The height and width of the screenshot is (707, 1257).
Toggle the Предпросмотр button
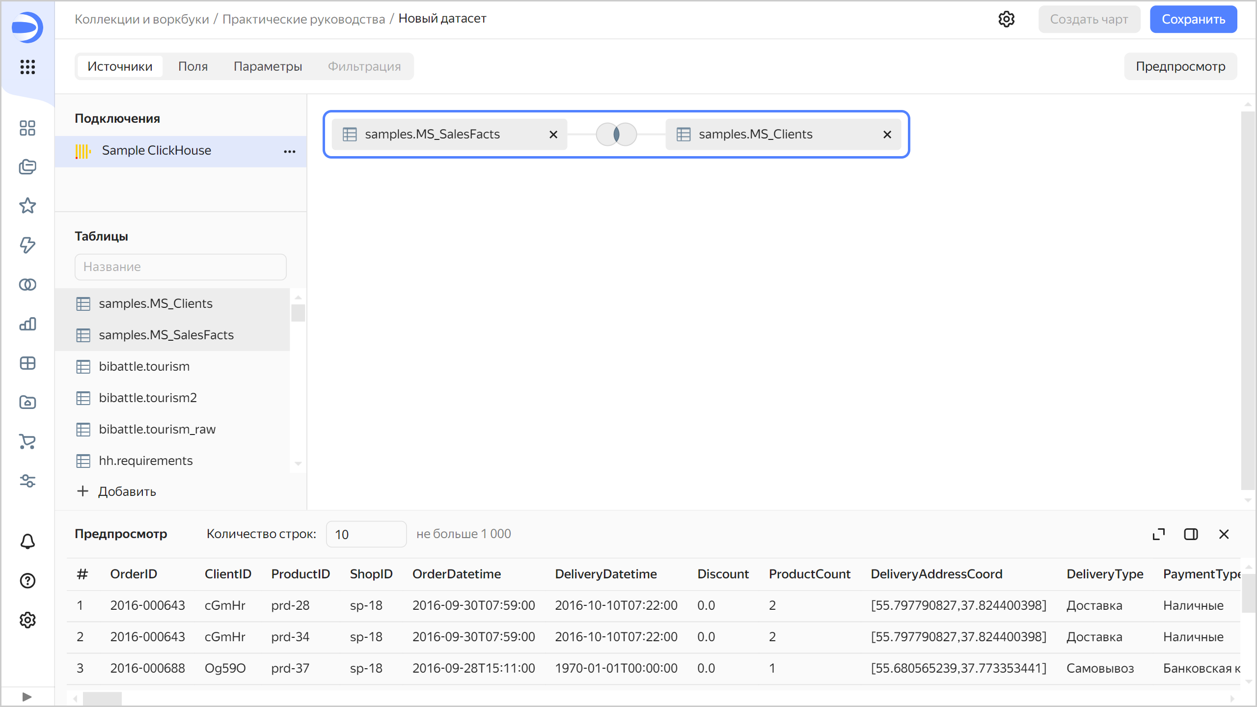pos(1180,66)
